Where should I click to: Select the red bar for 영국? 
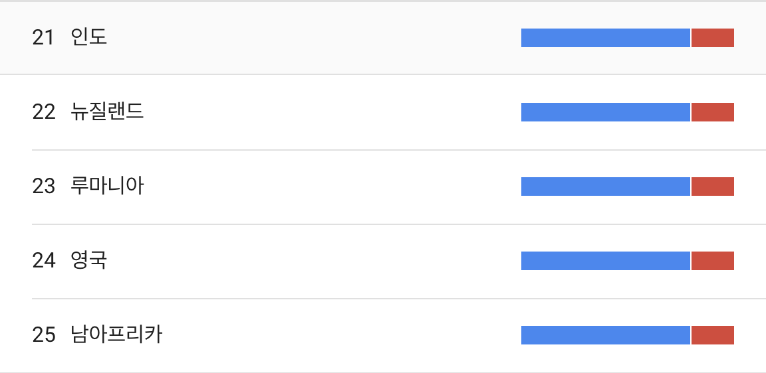[713, 261]
